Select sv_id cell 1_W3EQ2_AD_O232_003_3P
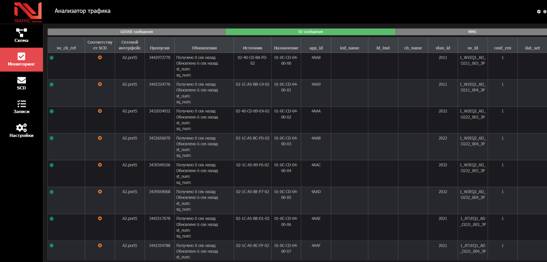Viewport: 547px width, 262px height. click(473, 168)
